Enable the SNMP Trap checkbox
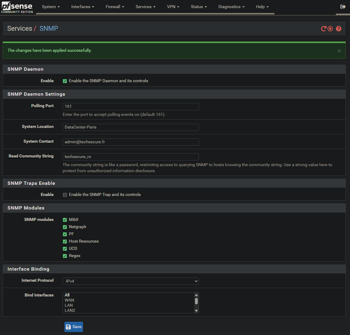The height and width of the screenshot is (335, 350). tap(65, 195)
